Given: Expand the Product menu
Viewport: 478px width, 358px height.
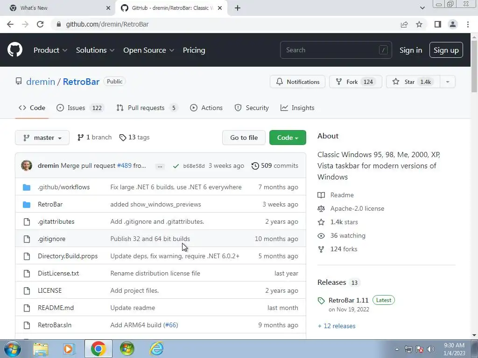Looking at the screenshot, I should pos(50,50).
